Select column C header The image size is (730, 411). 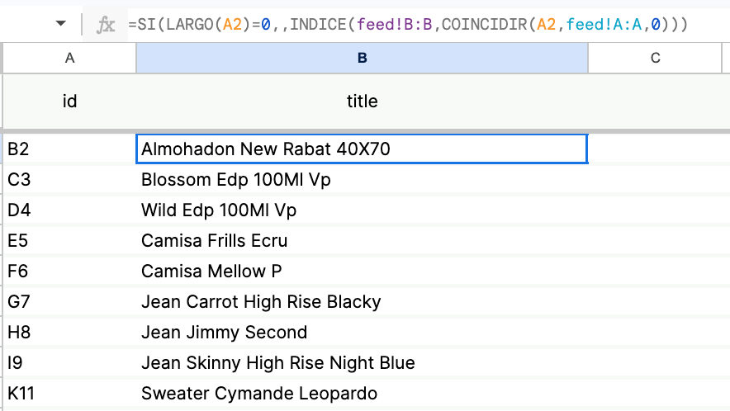point(655,58)
